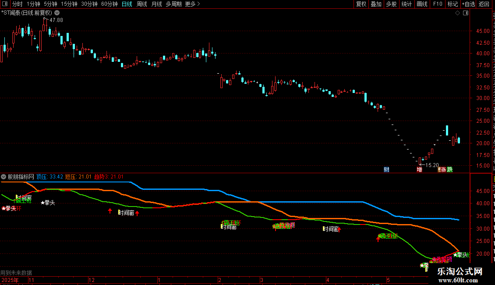Open the 统计 statistics tool

click(406, 4)
